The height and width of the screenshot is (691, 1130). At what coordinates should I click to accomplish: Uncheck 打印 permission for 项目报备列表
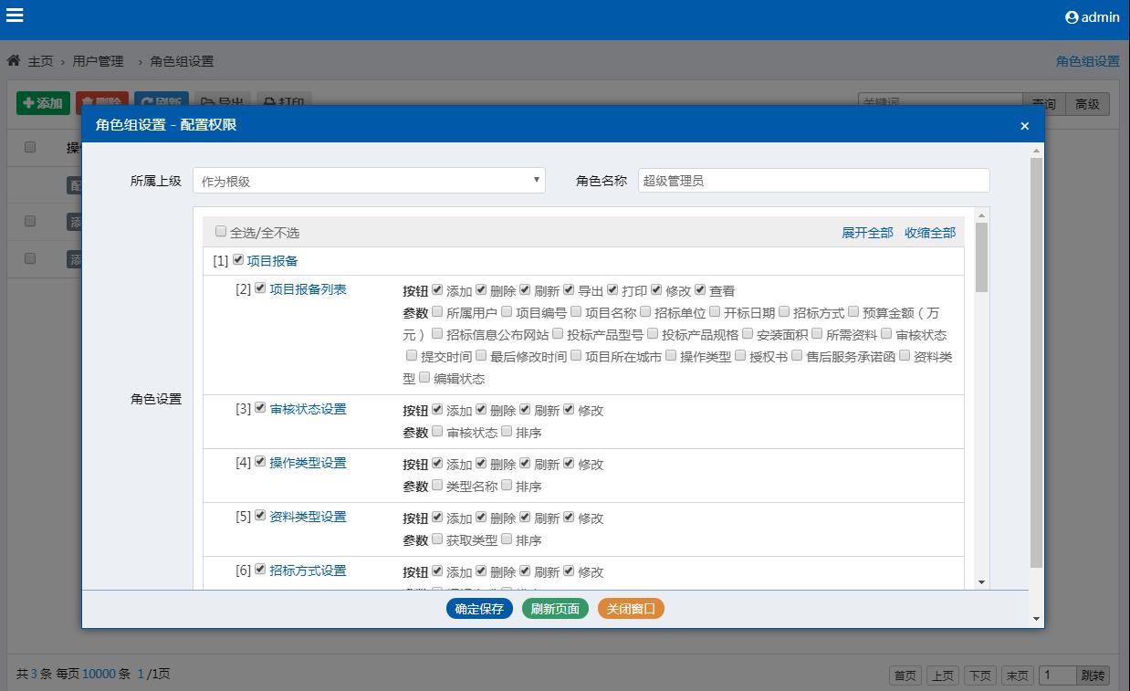click(612, 290)
